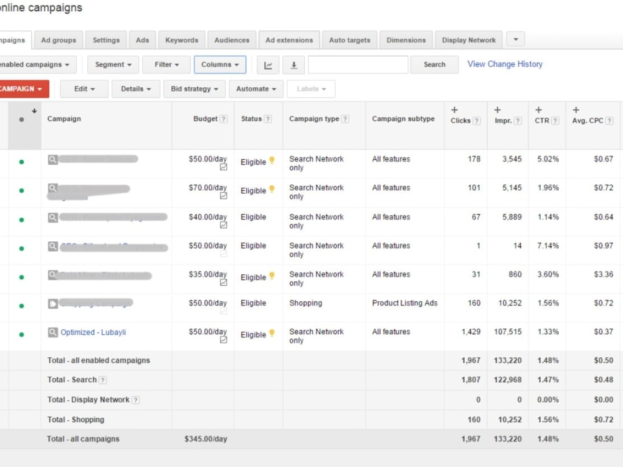Click into the campaign search input field
This screenshot has width=623, height=467.
(x=358, y=65)
